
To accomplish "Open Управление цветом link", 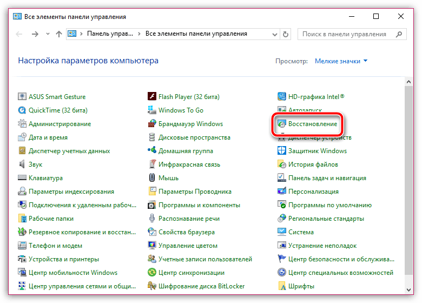I will coord(188,246).
